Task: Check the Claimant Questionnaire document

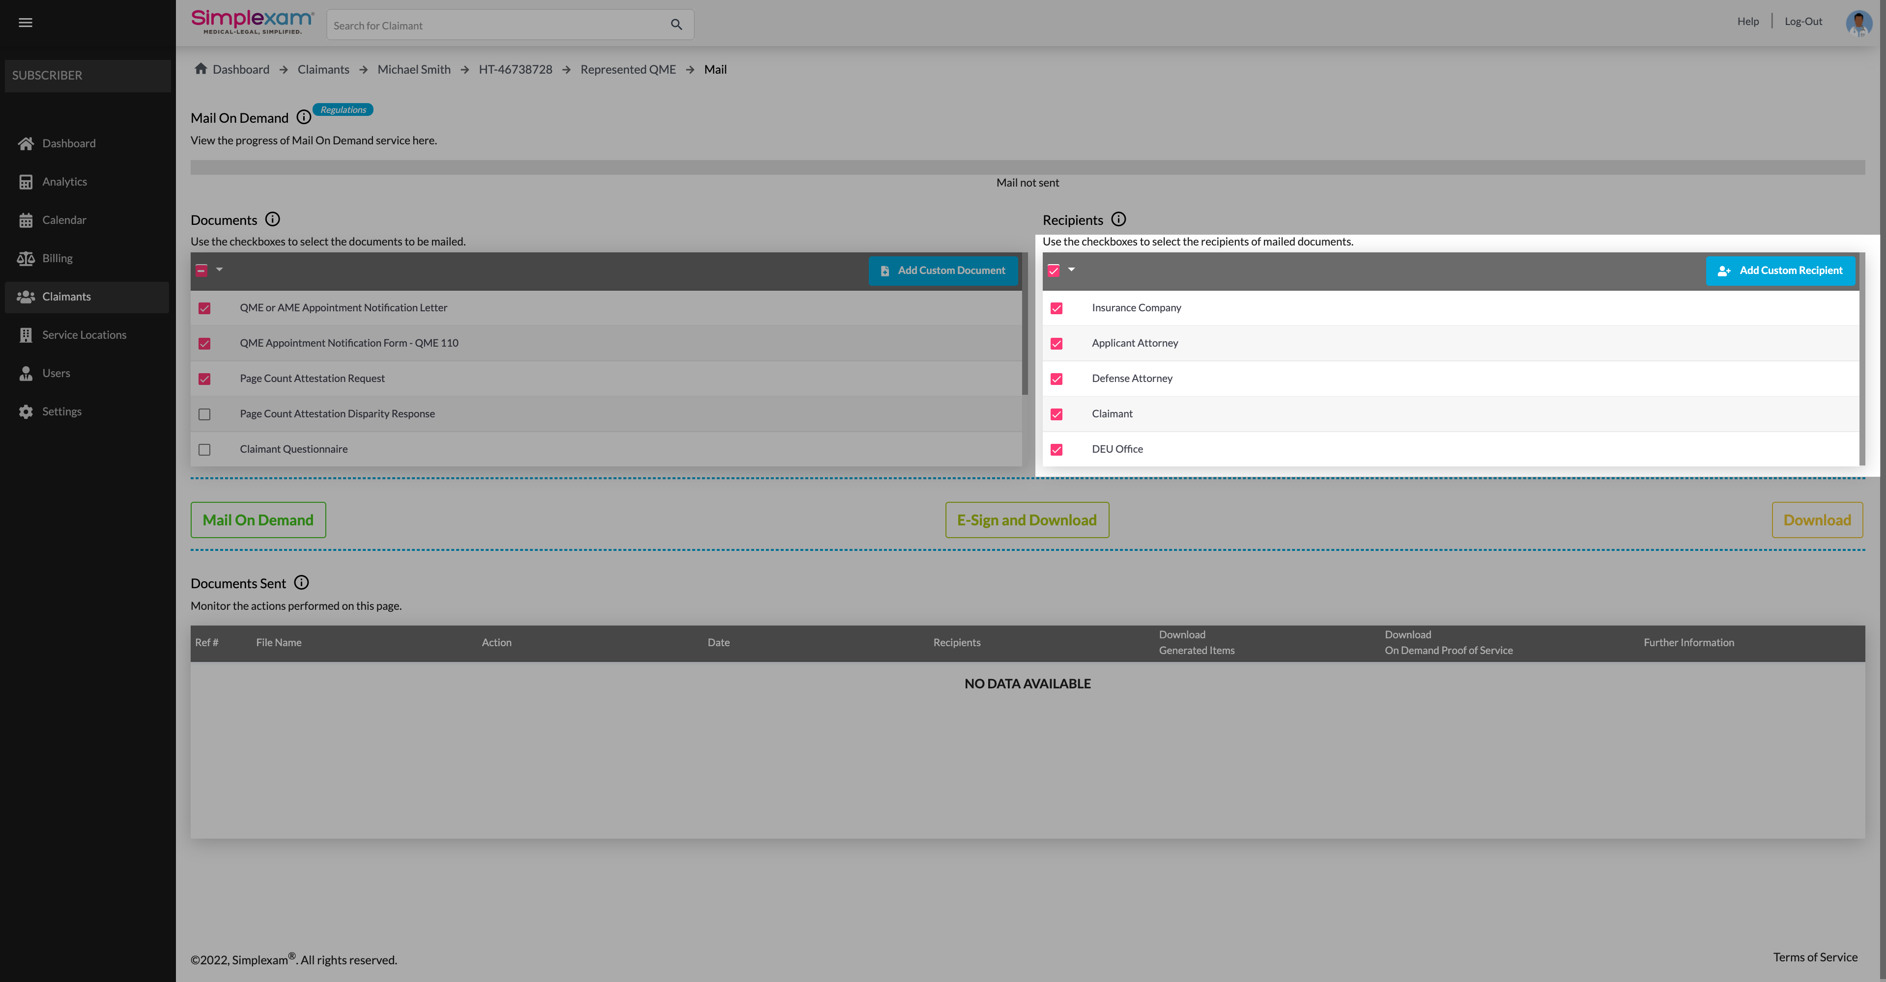Action: [x=204, y=449]
